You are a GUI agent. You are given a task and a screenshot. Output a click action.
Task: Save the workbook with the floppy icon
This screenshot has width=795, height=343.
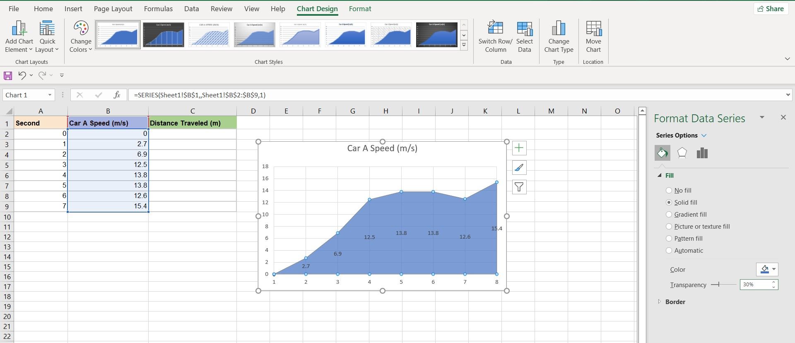(8, 75)
